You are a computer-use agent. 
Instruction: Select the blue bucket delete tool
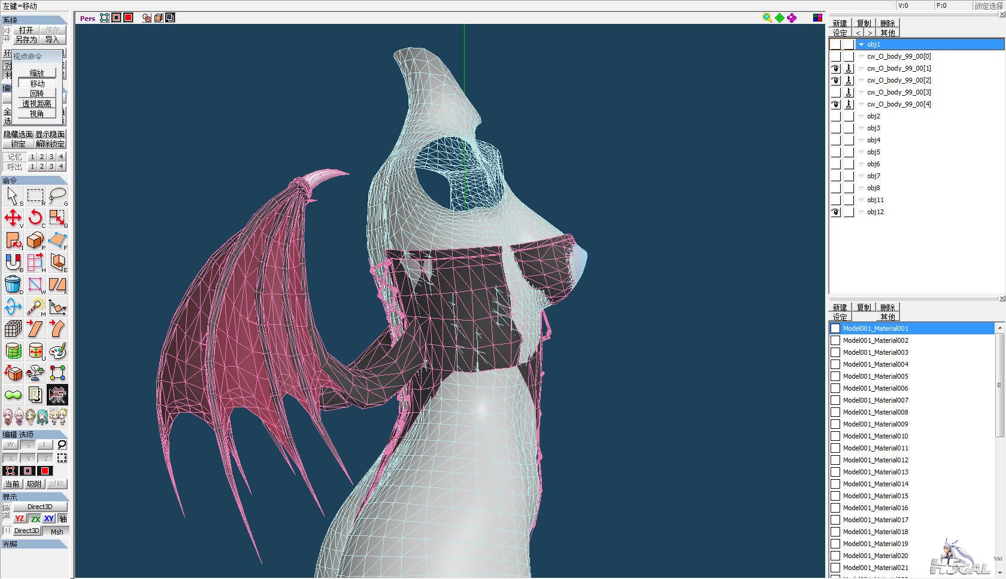coord(13,285)
